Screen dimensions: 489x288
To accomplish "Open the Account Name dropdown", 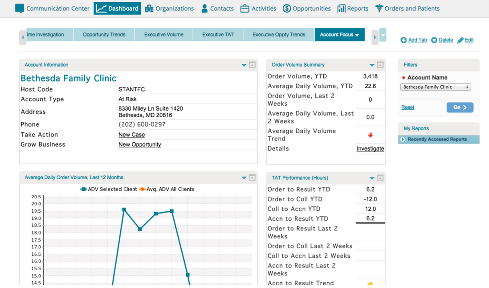I will [436, 87].
